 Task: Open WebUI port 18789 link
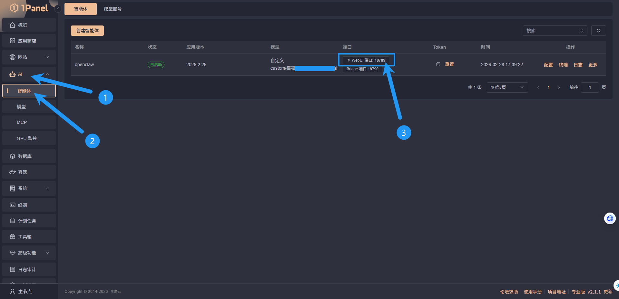[366, 60]
